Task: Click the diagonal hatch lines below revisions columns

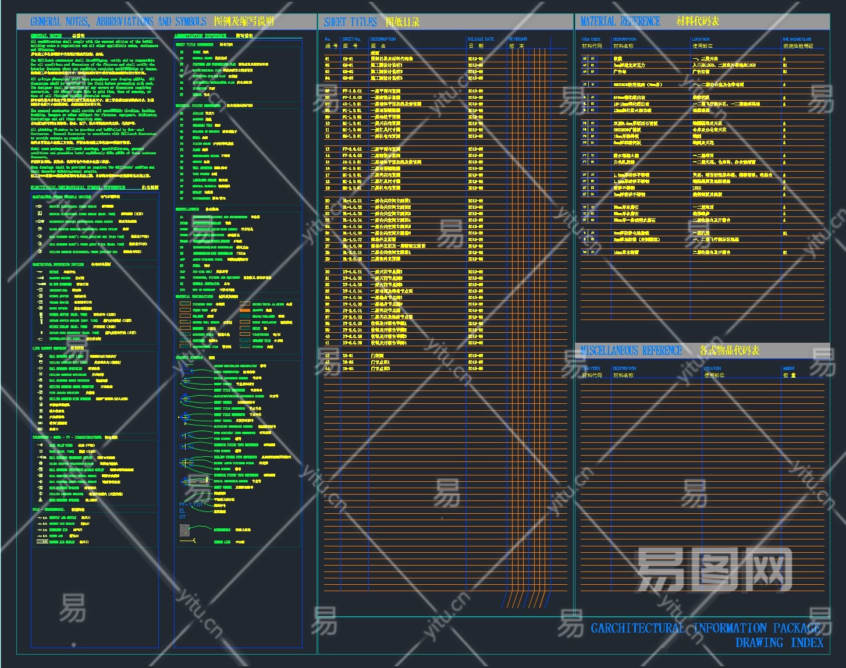Action: tap(525, 599)
